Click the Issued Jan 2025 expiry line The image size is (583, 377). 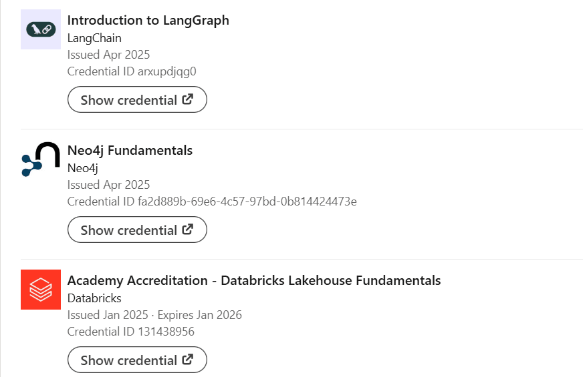154,315
